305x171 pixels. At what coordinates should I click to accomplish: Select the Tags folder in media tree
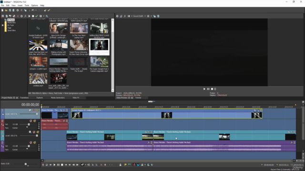pyautogui.click(x=9, y=28)
